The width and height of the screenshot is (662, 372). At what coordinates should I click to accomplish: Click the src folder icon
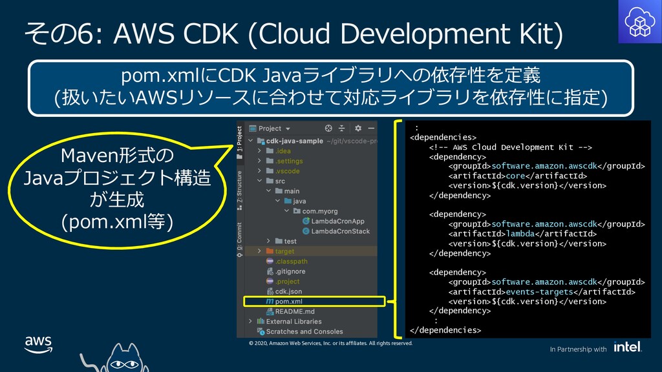point(270,181)
